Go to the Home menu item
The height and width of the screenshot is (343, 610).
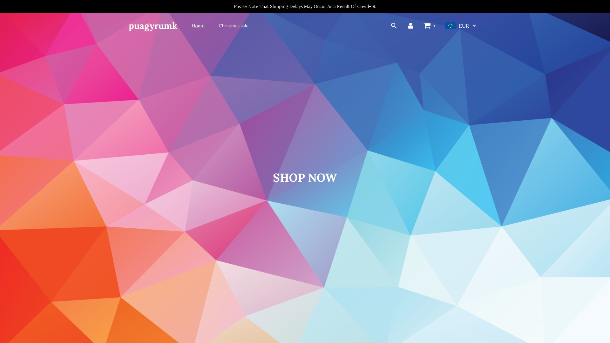click(x=198, y=26)
